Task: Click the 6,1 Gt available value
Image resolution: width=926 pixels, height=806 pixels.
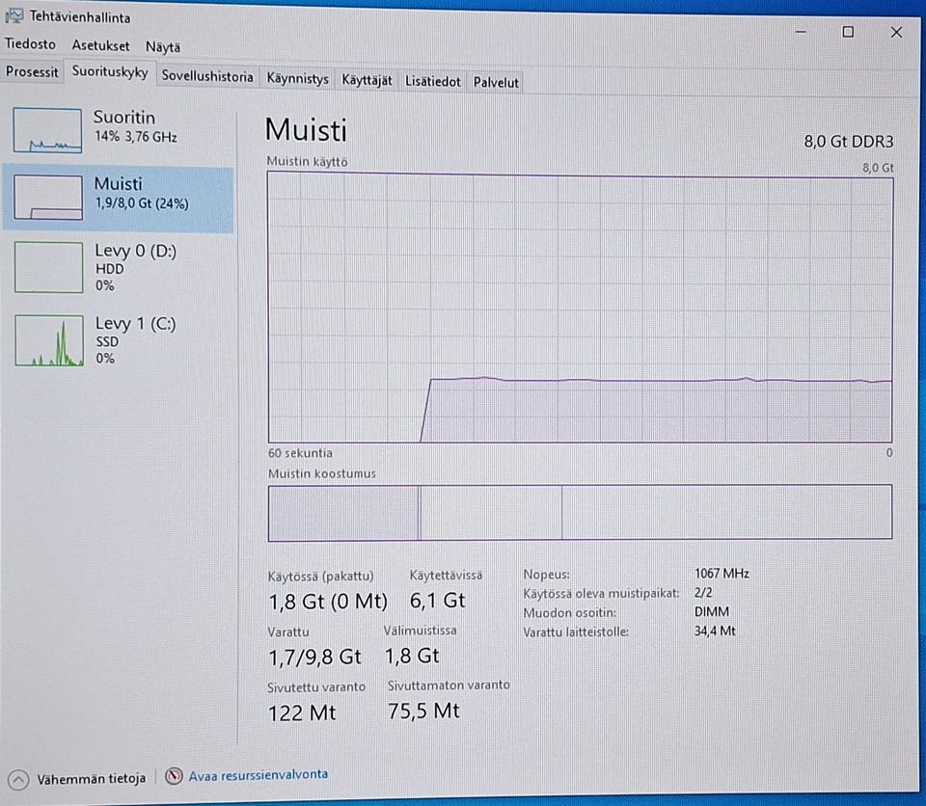Action: (x=438, y=601)
